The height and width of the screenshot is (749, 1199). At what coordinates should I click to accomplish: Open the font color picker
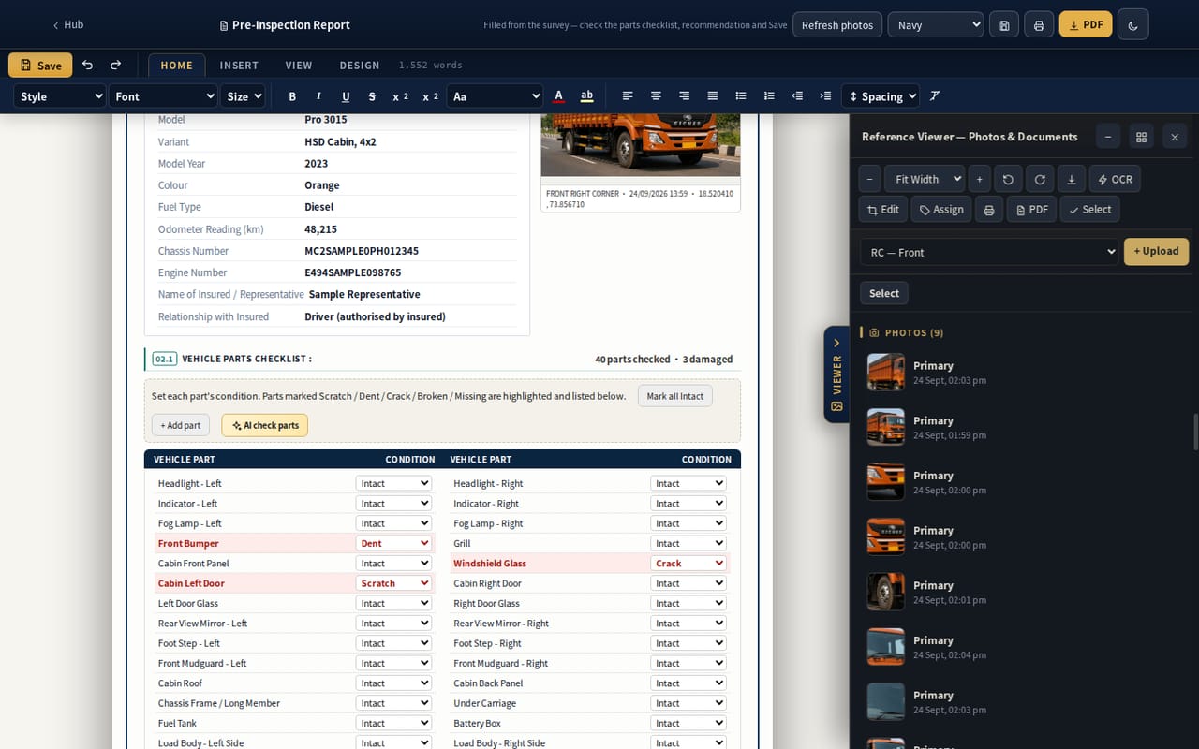559,96
